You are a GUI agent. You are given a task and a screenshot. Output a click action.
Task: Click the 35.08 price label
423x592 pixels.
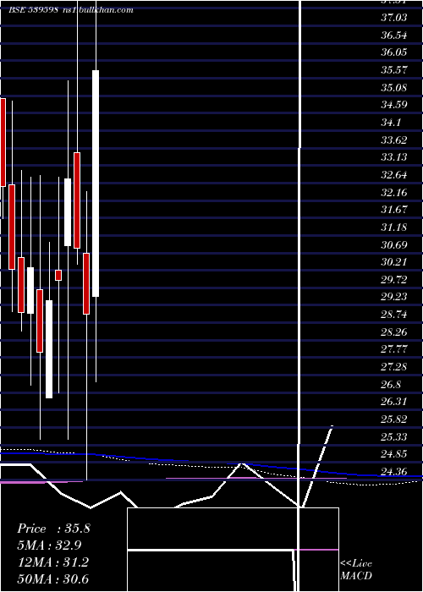click(394, 87)
